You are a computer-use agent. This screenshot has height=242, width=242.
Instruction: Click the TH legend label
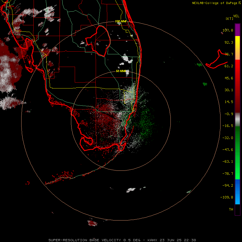pyautogui.click(x=231, y=209)
